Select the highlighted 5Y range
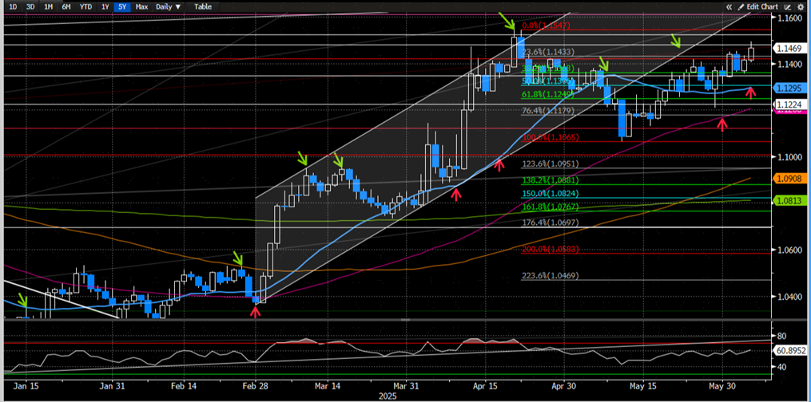The height and width of the screenshot is (402, 811). [x=122, y=6]
